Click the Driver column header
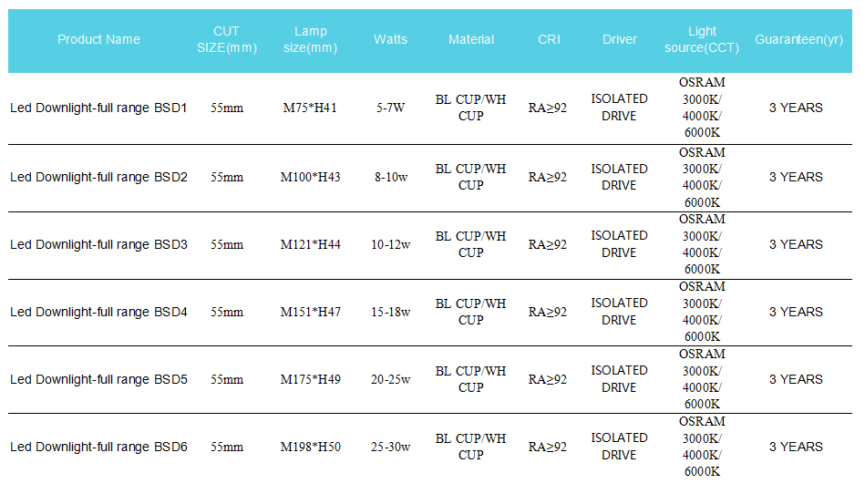The height and width of the screenshot is (494, 865). pos(620,40)
